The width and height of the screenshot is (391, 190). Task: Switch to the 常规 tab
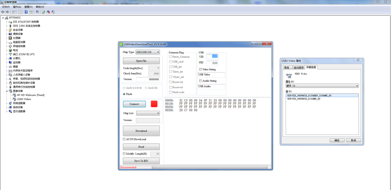pyautogui.click(x=287, y=68)
